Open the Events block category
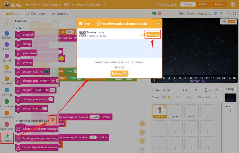 point(7,69)
